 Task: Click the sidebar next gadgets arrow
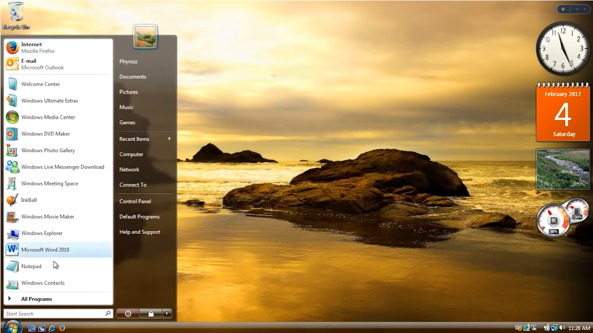tap(585, 9)
